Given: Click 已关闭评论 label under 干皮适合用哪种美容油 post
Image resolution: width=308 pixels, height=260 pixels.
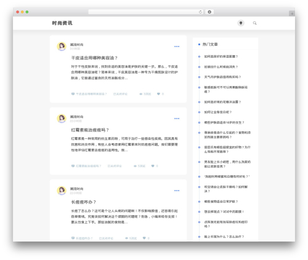Looking at the screenshot, I should pos(121,94).
